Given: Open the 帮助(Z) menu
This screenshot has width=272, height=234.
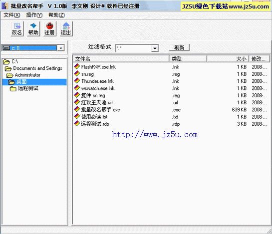Looking at the screenshot, I should tap(56, 15).
